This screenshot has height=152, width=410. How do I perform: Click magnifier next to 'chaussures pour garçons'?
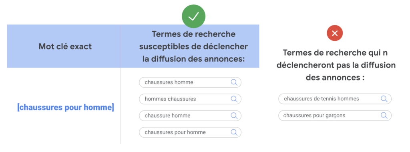tap(384, 116)
